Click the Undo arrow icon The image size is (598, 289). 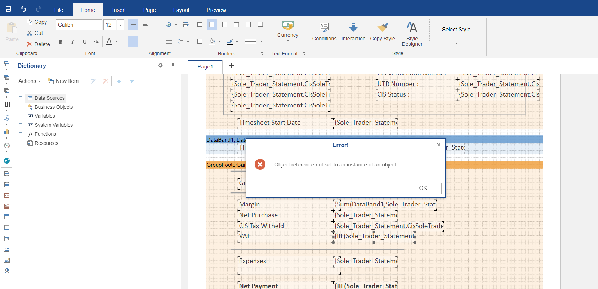click(x=23, y=9)
